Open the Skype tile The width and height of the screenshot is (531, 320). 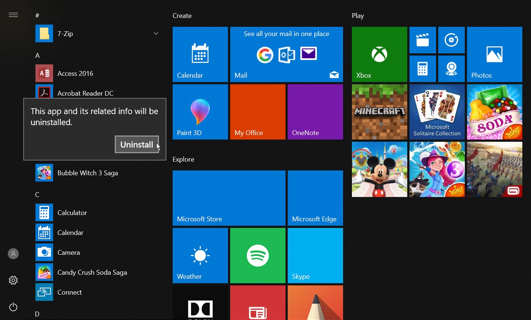[315, 256]
